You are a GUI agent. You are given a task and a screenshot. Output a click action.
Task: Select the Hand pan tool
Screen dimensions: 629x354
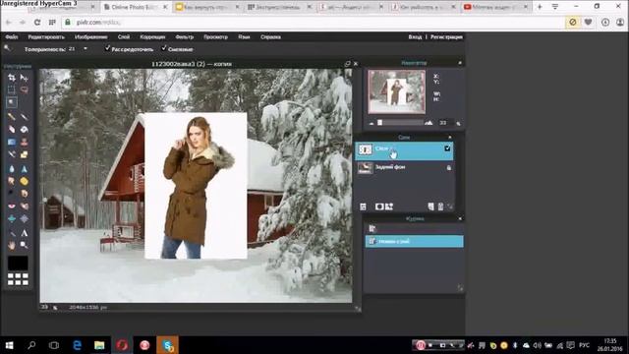point(12,245)
